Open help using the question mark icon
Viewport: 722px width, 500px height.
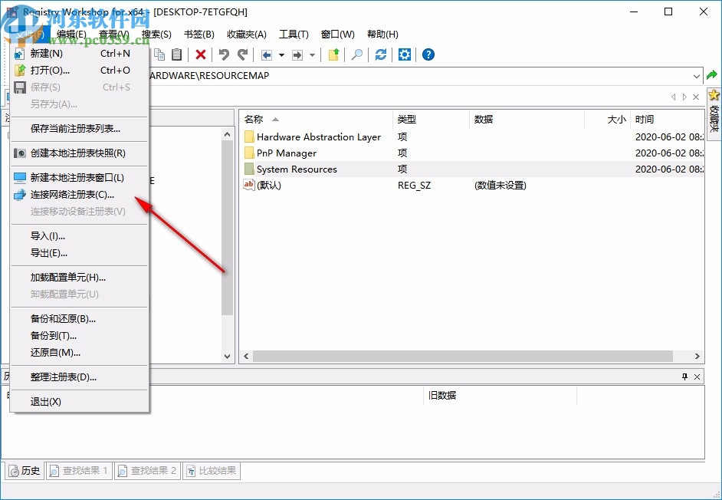coord(428,54)
